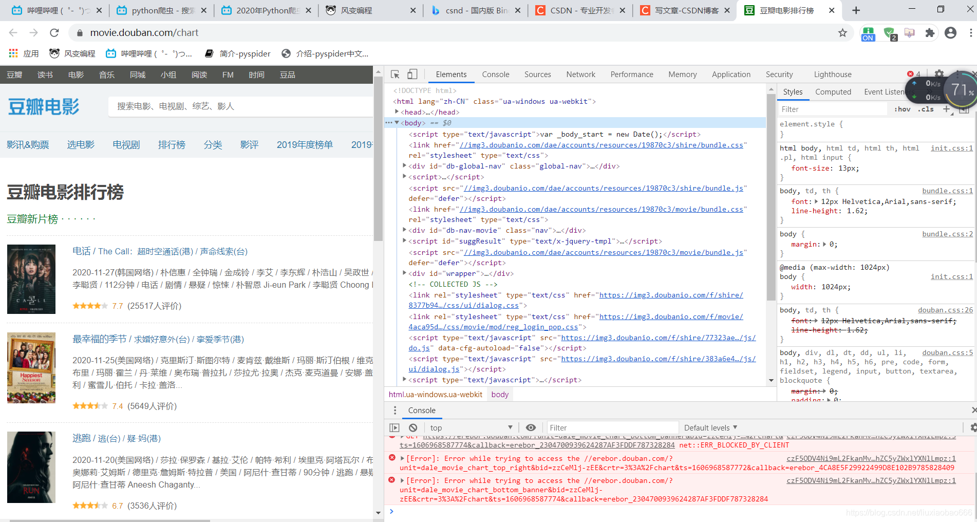Click the Styles filter input field
The image size is (977, 522).
(x=833, y=109)
